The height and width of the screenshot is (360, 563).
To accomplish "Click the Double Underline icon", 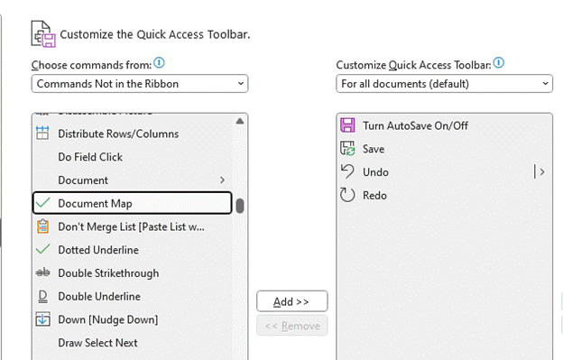I will pyautogui.click(x=42, y=296).
